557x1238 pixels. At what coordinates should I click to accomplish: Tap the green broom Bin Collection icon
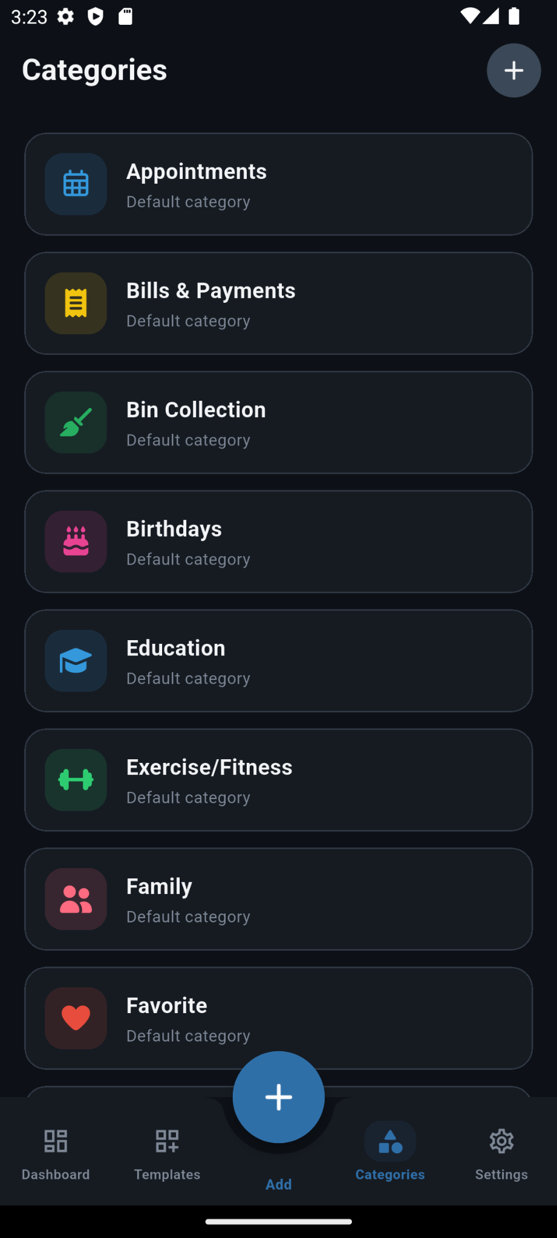coord(76,422)
